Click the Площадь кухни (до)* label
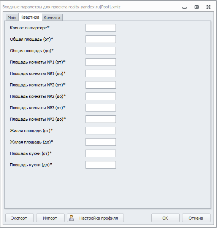This screenshot has height=228, width=217. click(31, 165)
